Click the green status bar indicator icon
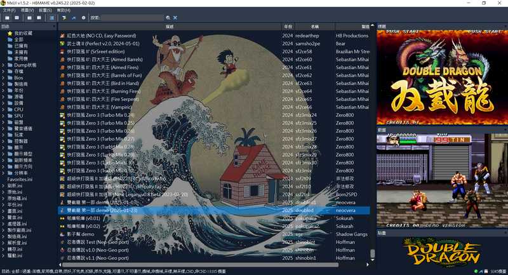Image resolution: width=508 pixels, height=275 pixels. (x=476, y=271)
